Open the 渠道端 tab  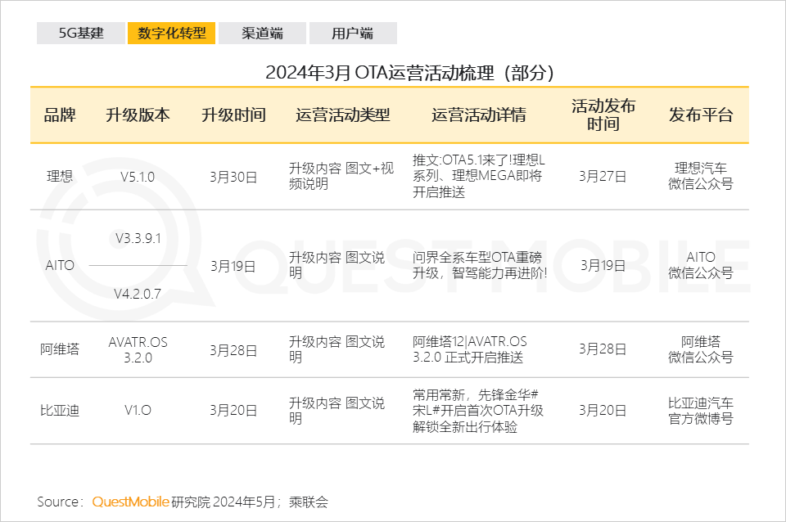click(262, 34)
